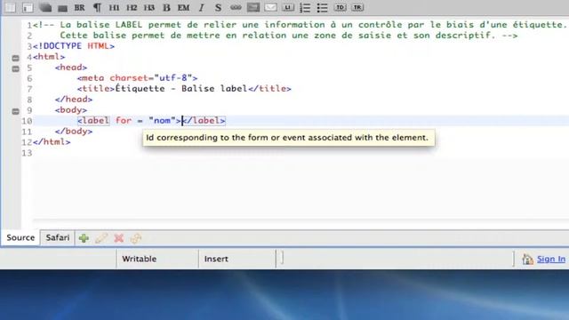Switch to the Safari preview tab
Screen dimensions: 569x320
pyautogui.click(x=57, y=237)
